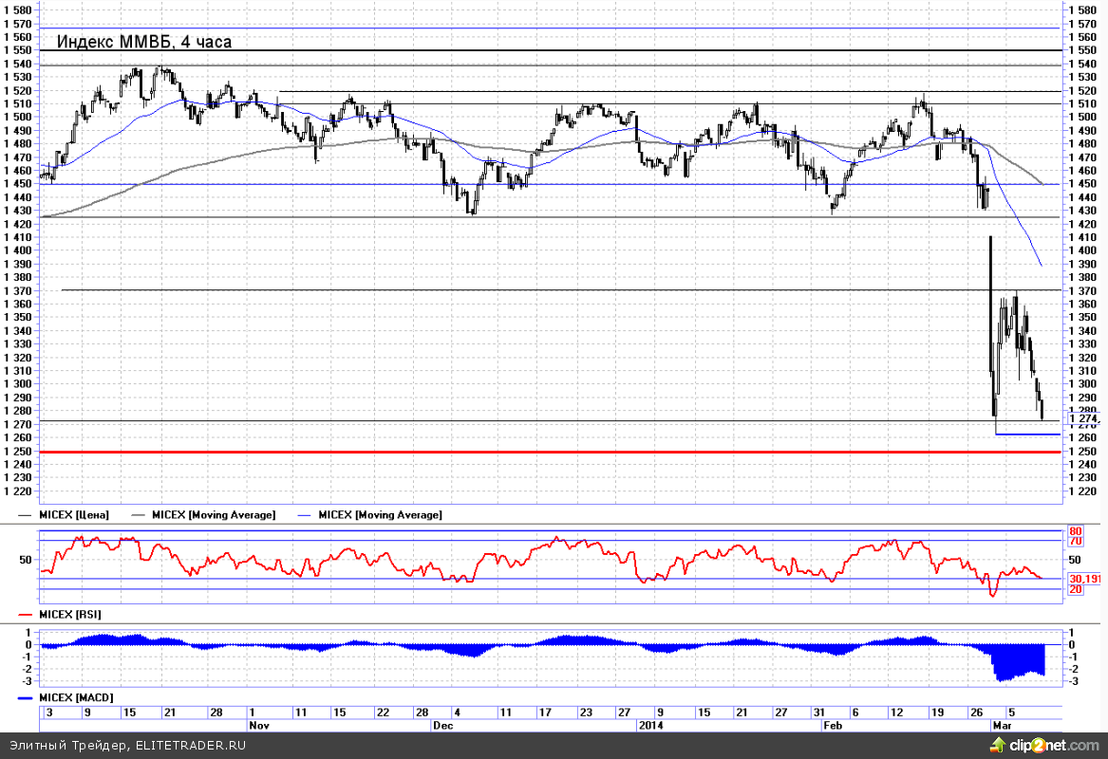Click the MICEX [MACD] legend label
This screenshot has height=759, width=1108.
coord(74,697)
